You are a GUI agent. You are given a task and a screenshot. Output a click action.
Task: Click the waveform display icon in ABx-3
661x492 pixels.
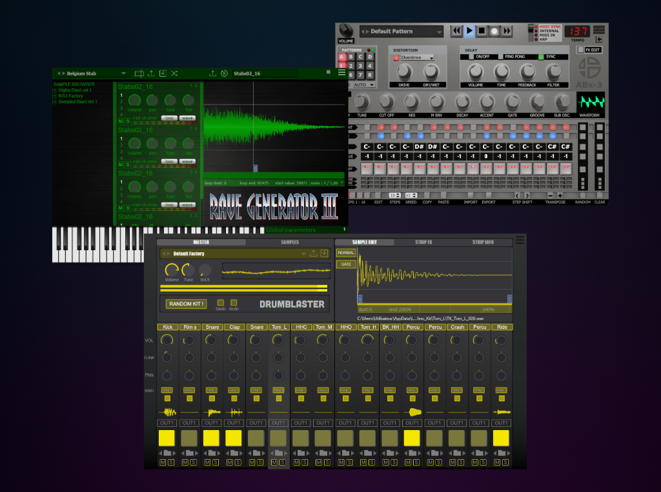[591, 102]
